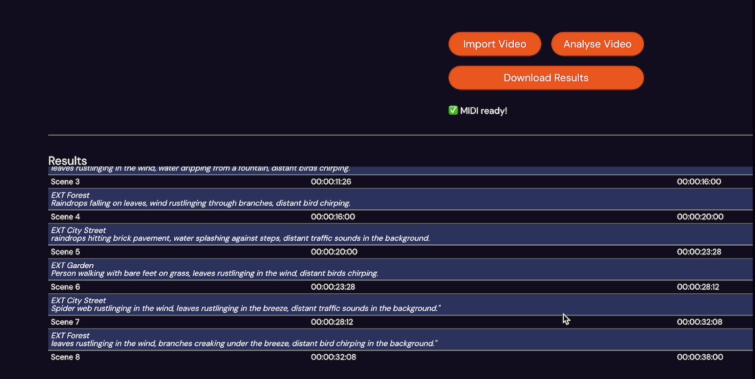Open the EXT City Street brick pavement description
755x379 pixels.
[x=240, y=238]
